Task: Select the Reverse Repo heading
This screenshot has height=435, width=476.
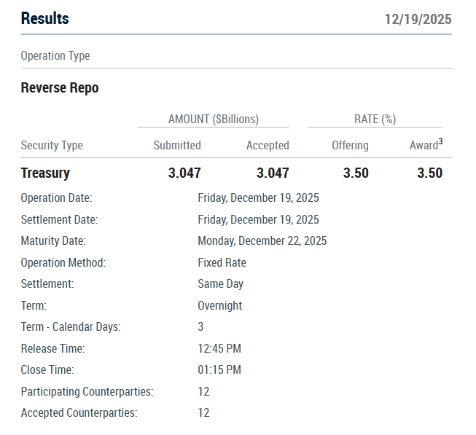Action: (60, 87)
